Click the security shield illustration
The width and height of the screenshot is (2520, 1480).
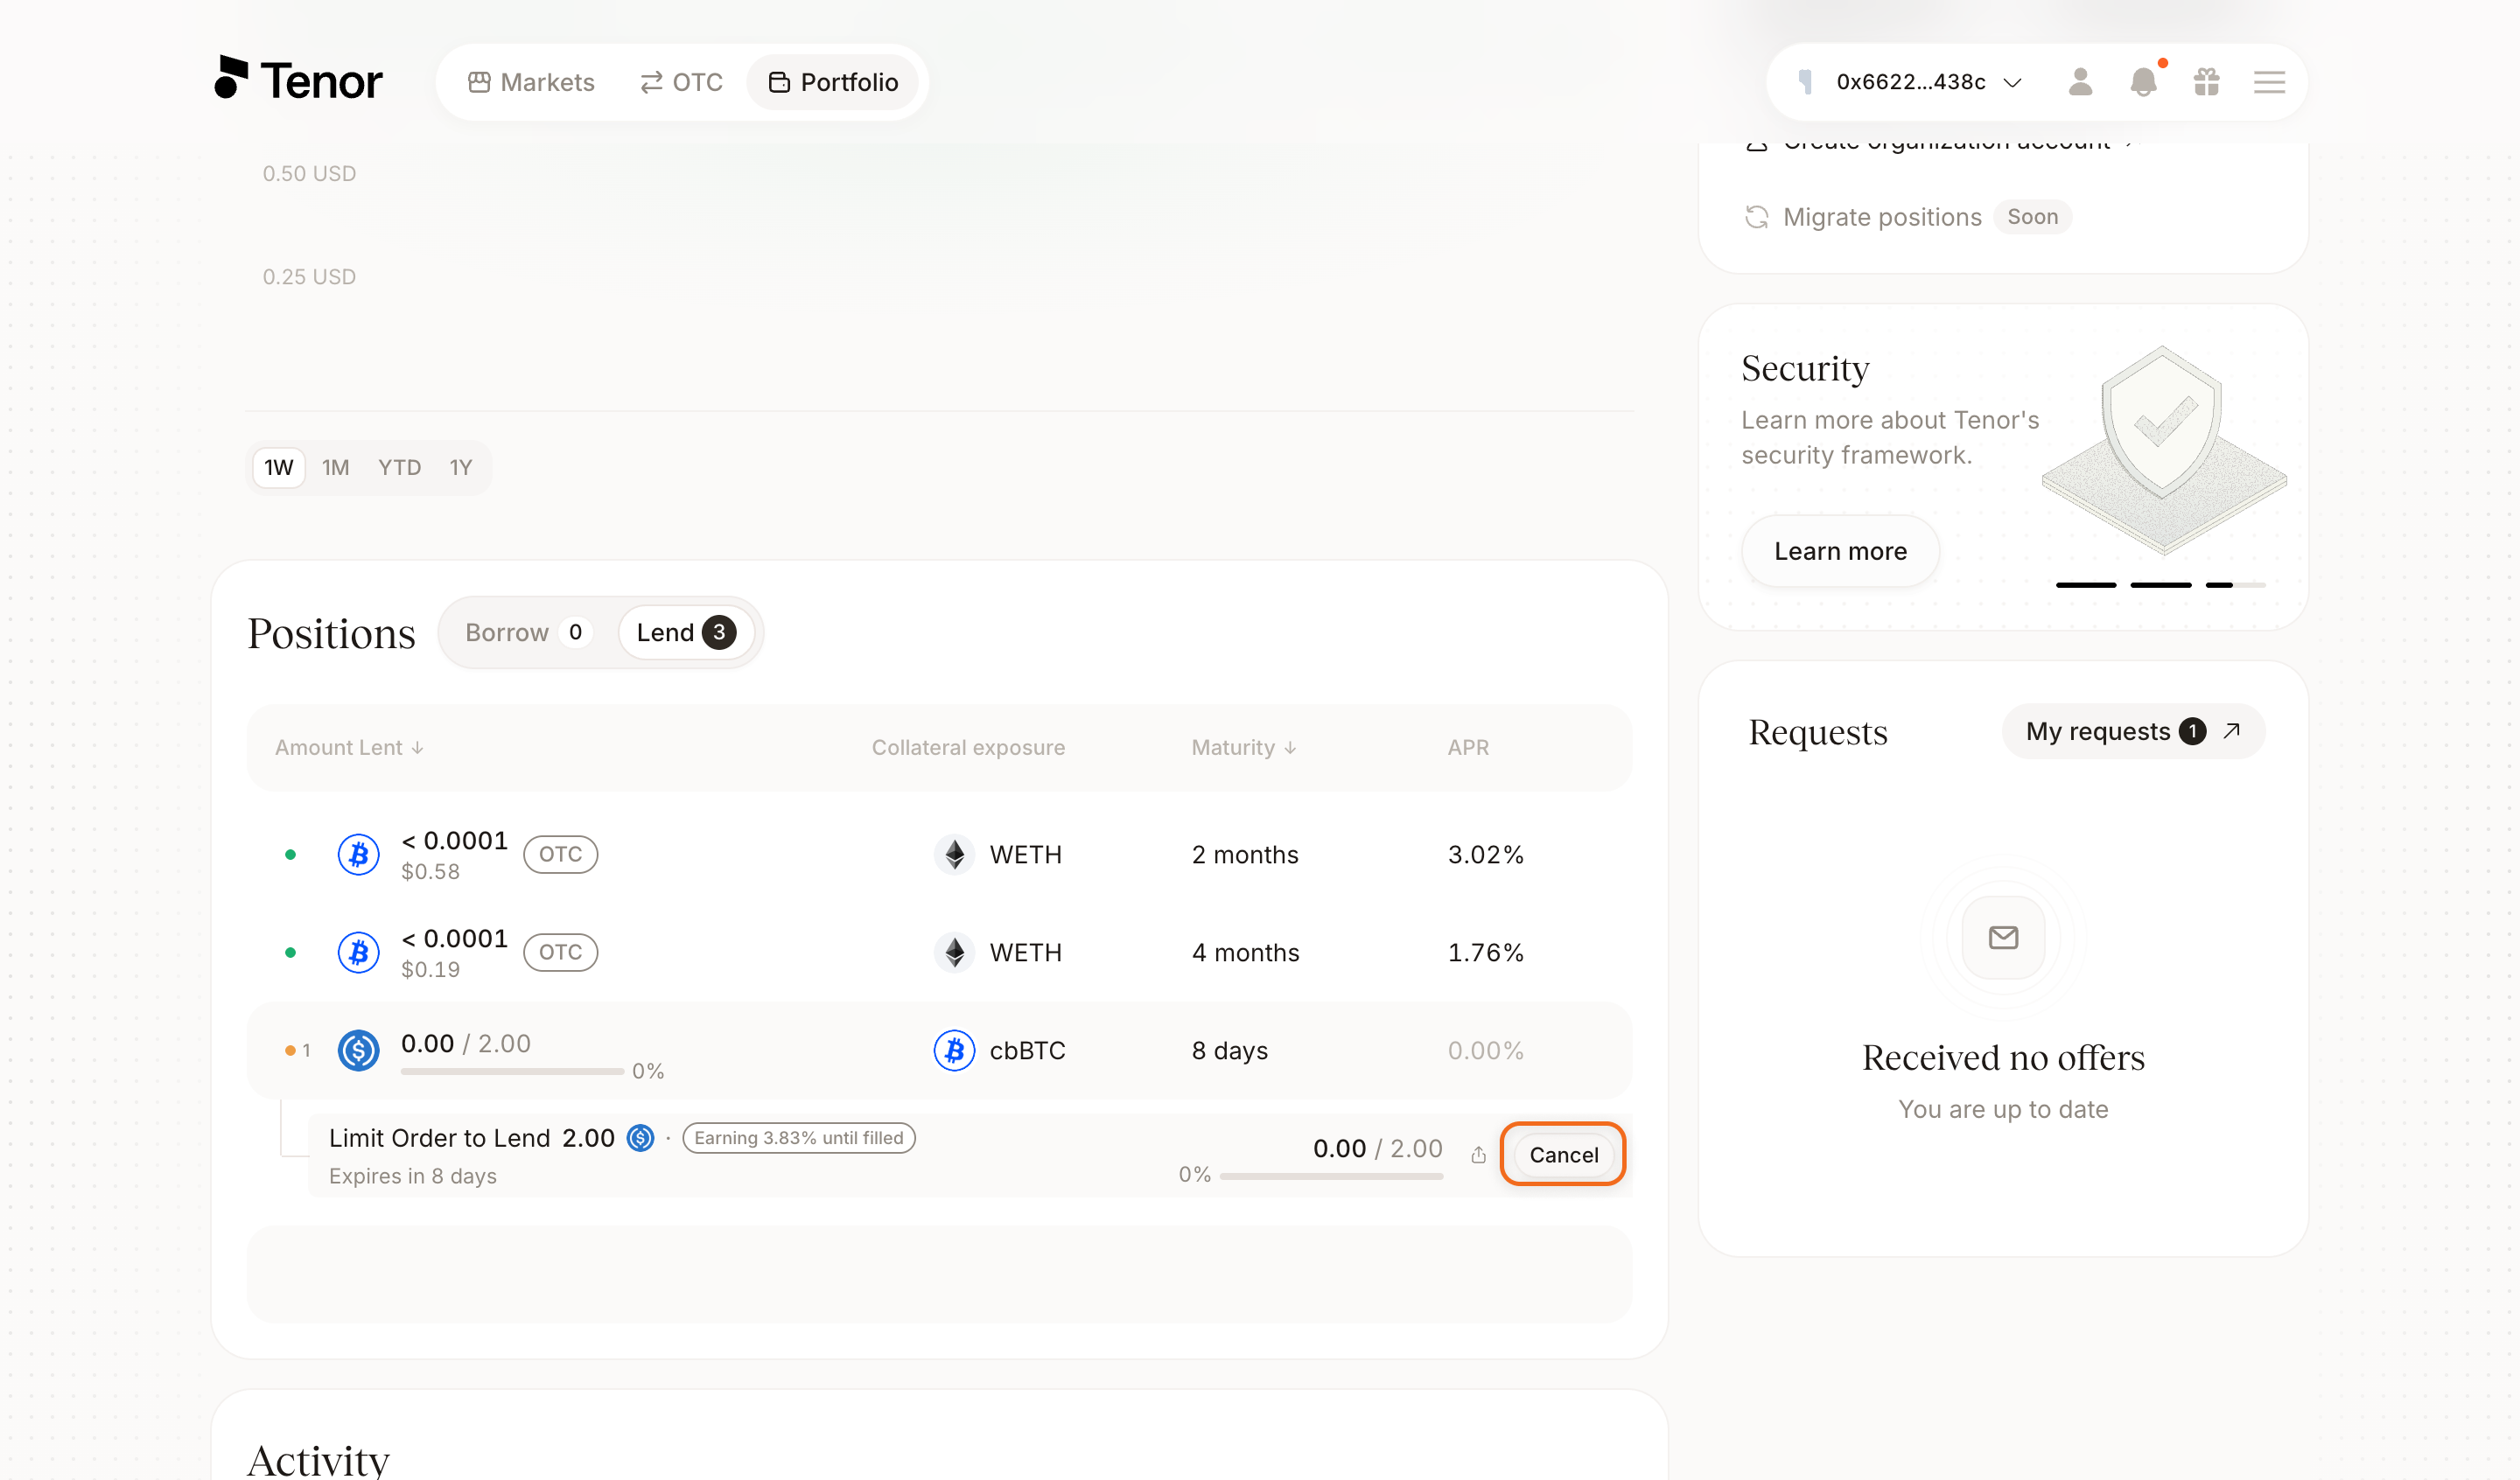pos(2163,450)
